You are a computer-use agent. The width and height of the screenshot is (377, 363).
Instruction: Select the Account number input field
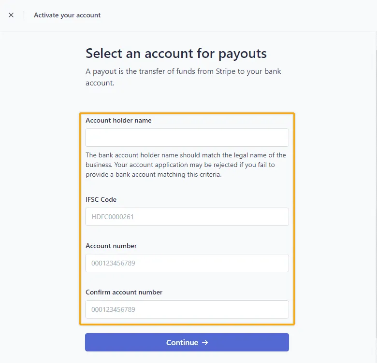tap(187, 263)
